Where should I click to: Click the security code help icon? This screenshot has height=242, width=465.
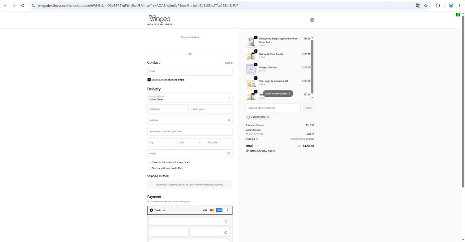point(226,232)
